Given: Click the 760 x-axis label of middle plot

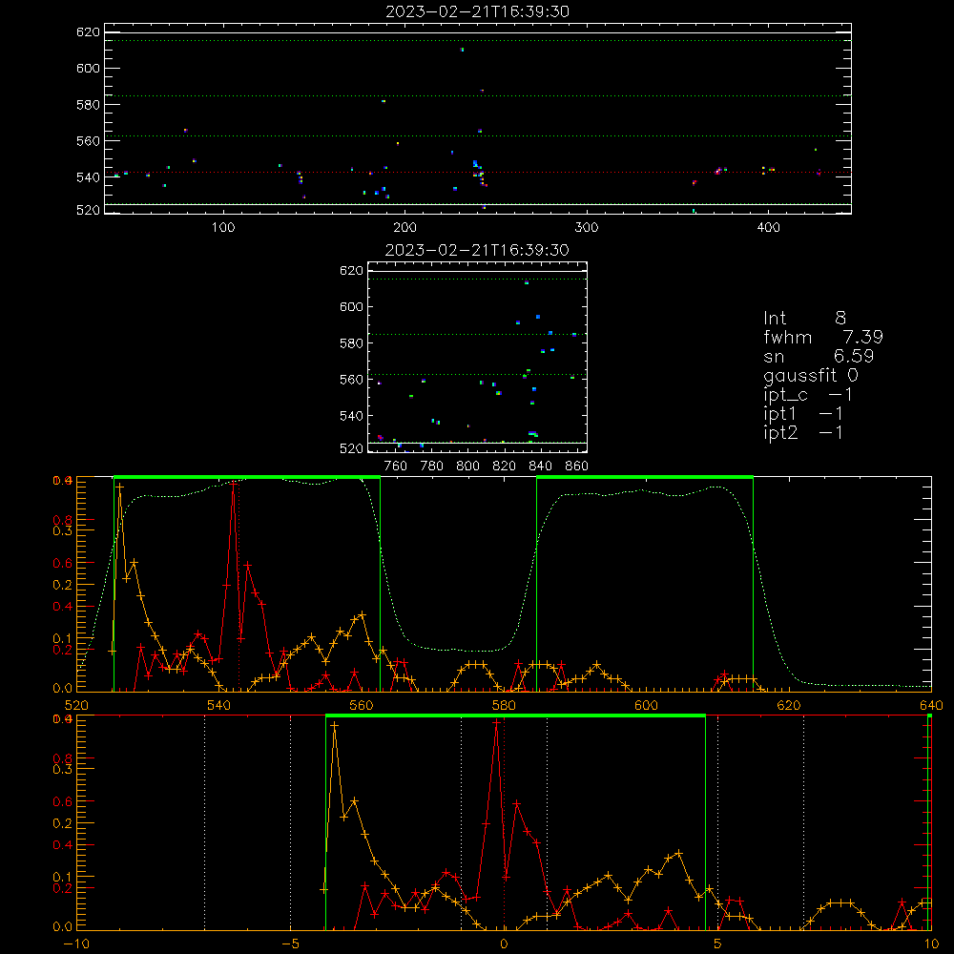Looking at the screenshot, I should click(396, 467).
